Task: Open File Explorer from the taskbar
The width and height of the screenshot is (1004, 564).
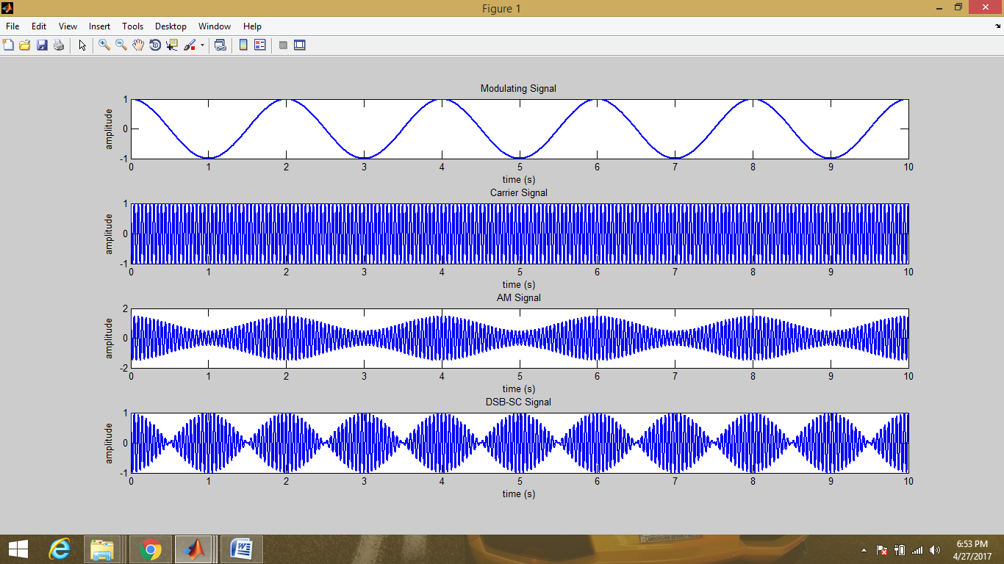Action: [102, 549]
